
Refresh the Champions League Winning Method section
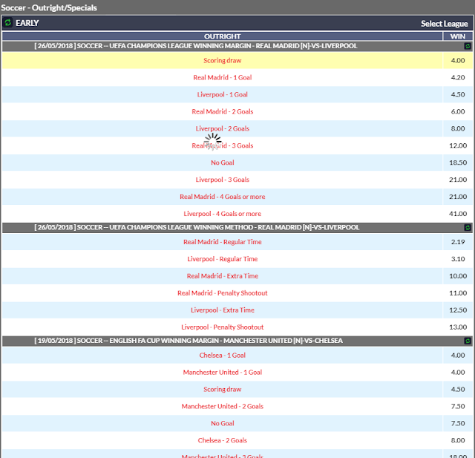[468, 227]
